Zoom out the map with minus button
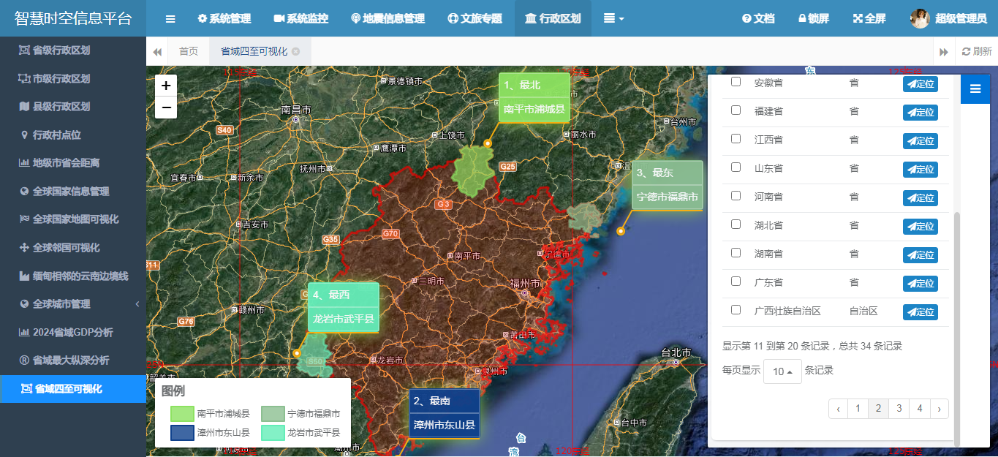 166,107
